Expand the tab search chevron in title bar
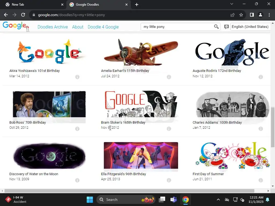 [x=232, y=4]
